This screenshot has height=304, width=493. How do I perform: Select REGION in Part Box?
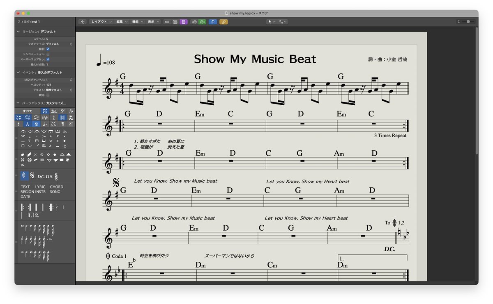[27, 192]
